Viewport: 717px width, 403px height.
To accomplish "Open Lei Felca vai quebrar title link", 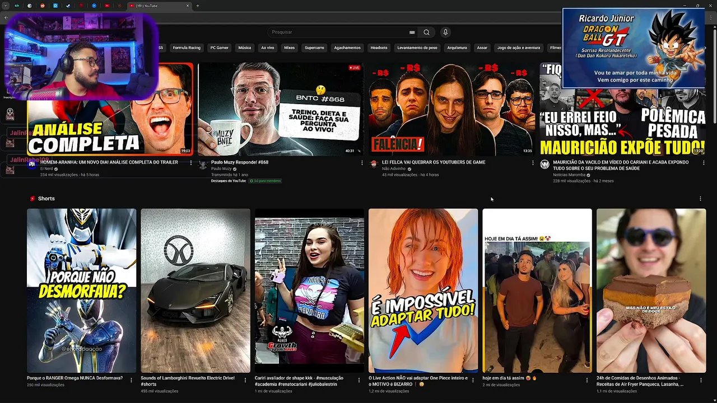I will [x=434, y=162].
